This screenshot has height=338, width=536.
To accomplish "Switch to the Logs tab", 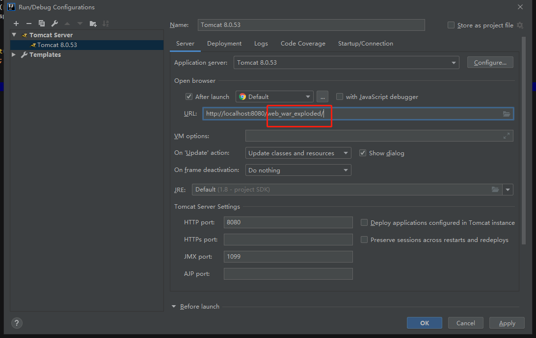I will pyautogui.click(x=261, y=44).
